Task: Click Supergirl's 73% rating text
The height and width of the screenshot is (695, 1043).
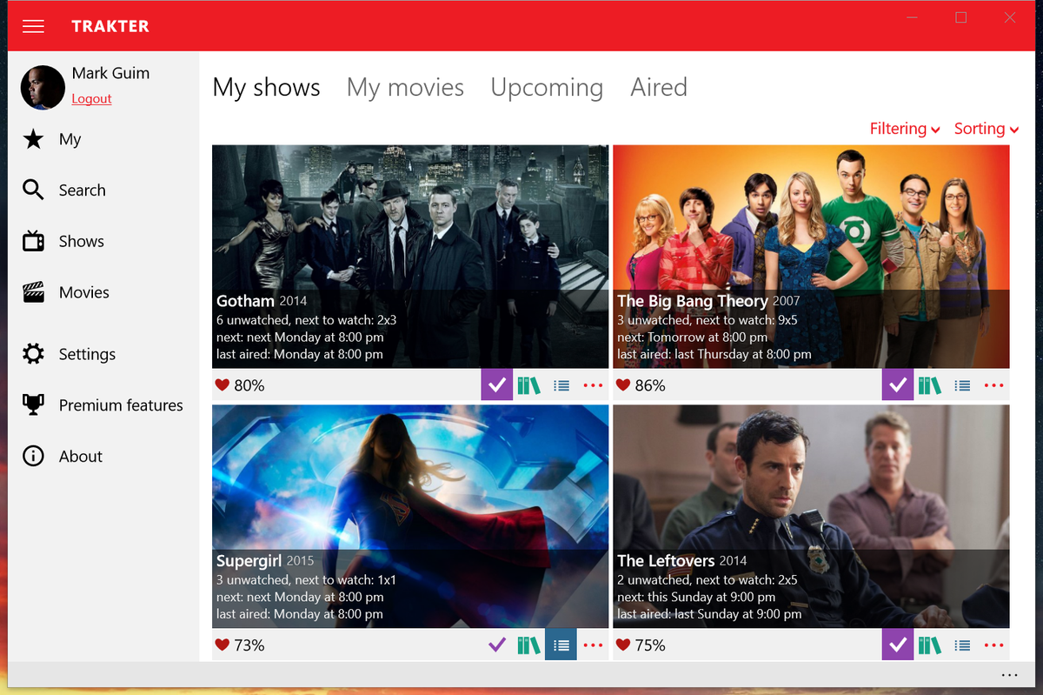Action: click(x=249, y=645)
